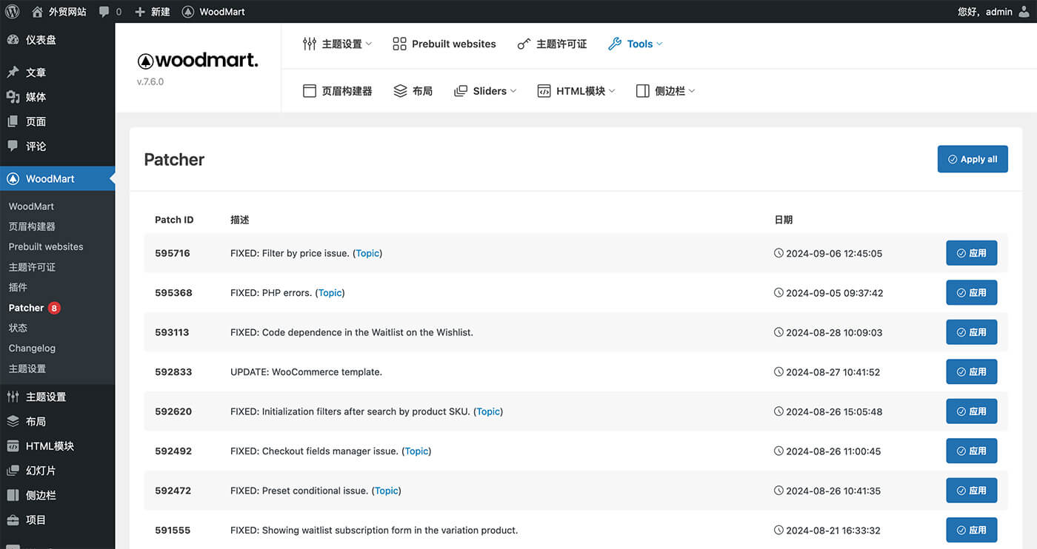Open HTML模块 sidebar menu

[x=57, y=446]
